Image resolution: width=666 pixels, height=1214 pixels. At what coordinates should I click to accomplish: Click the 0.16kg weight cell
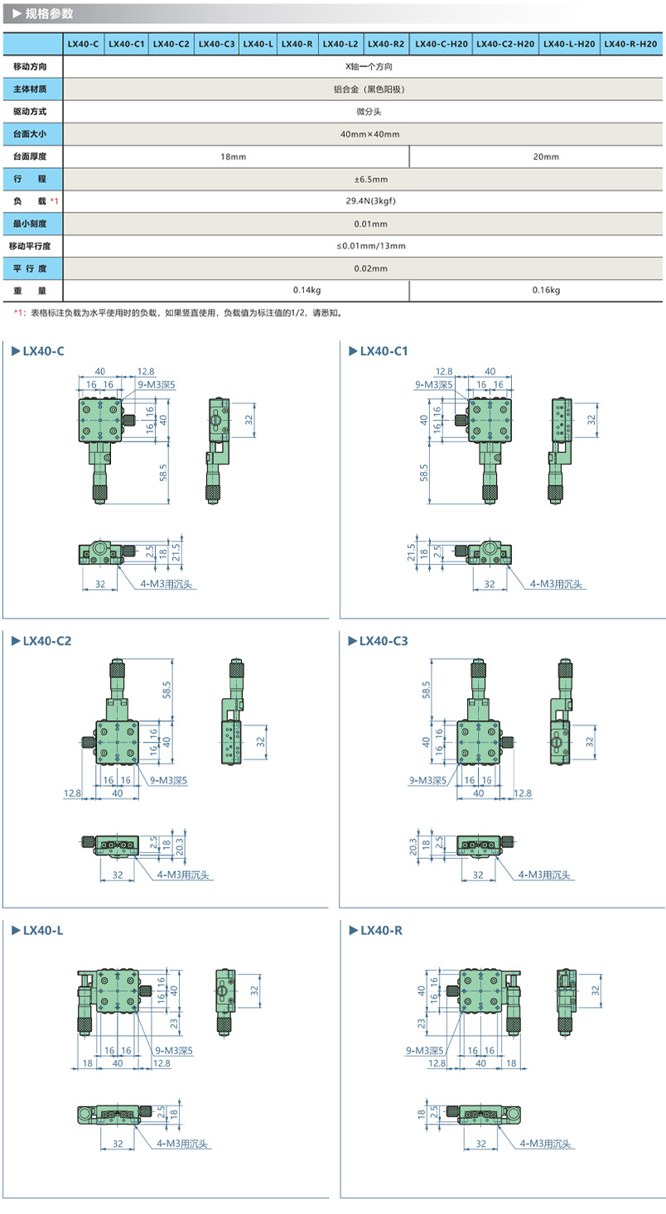tap(546, 291)
